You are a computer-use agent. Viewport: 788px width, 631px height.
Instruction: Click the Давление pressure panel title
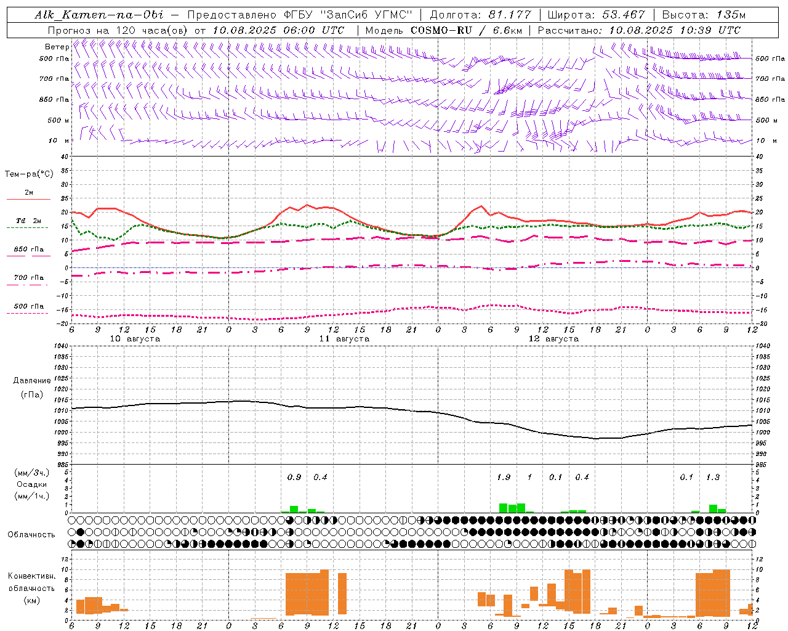click(x=32, y=381)
